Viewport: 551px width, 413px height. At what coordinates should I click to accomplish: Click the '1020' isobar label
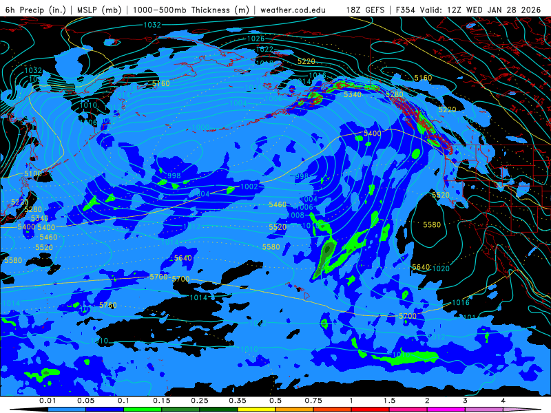click(441, 268)
